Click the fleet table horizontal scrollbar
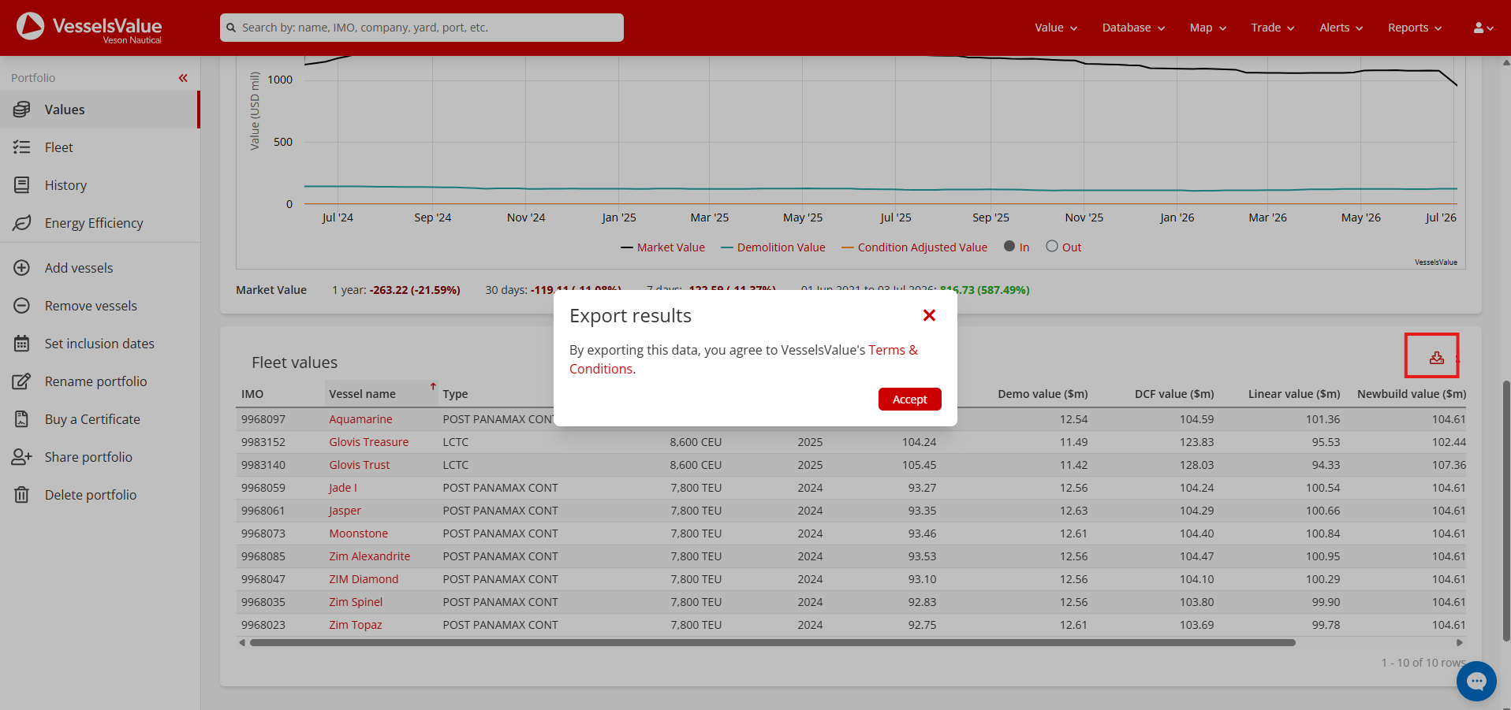Viewport: 1511px width, 710px height. (x=772, y=643)
